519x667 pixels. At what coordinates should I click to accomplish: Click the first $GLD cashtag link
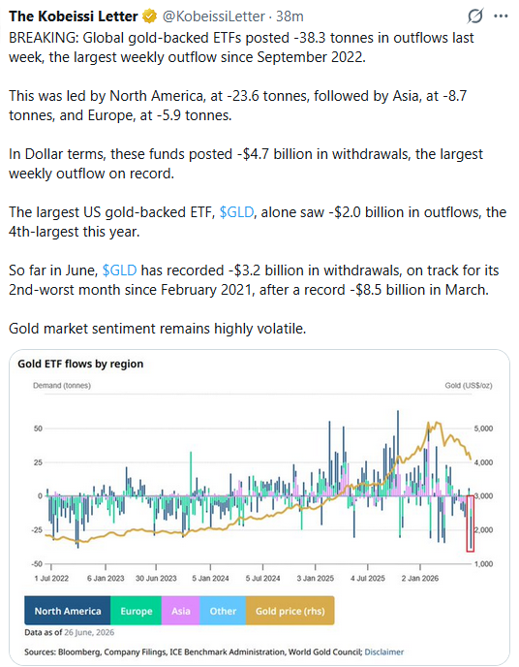[x=236, y=212]
